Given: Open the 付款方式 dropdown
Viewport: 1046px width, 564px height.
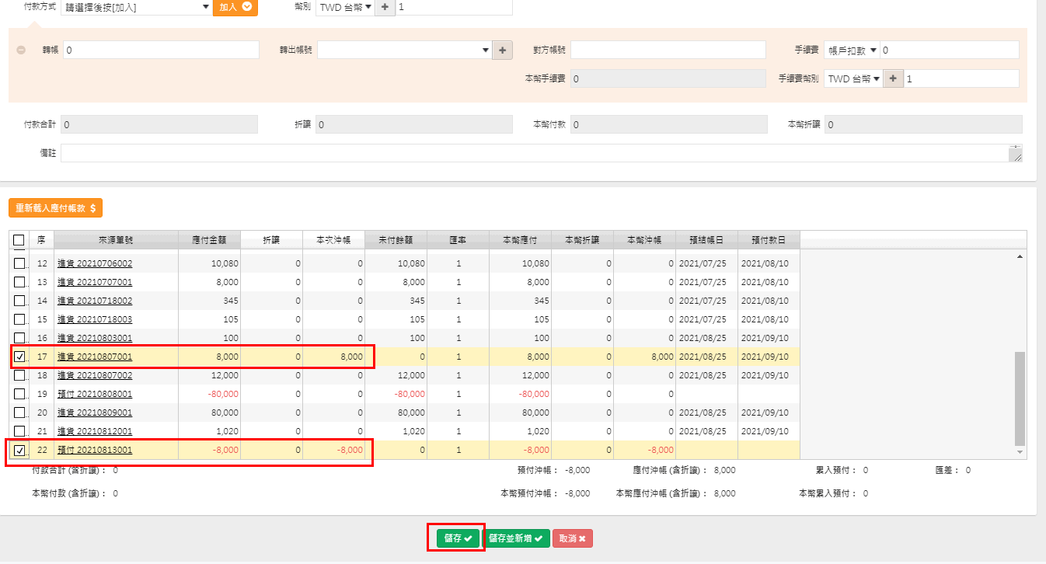Looking at the screenshot, I should click(x=136, y=7).
